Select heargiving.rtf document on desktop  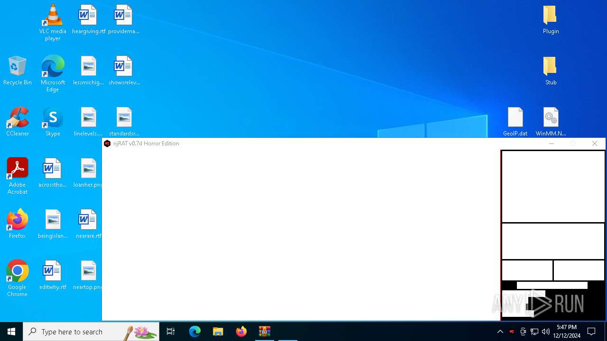pos(89,19)
